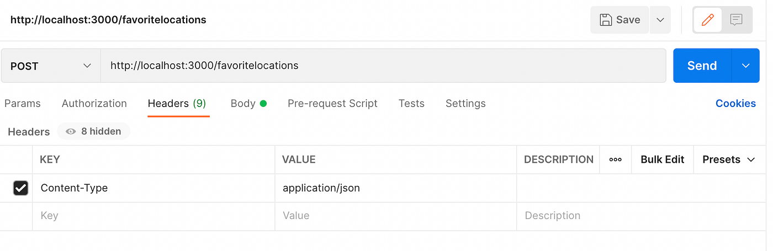The height and width of the screenshot is (251, 773).
Task: Toggle the 8 hidden headers eye icon
Action: coord(71,131)
